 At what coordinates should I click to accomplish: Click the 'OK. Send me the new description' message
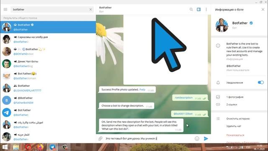coord(141,125)
